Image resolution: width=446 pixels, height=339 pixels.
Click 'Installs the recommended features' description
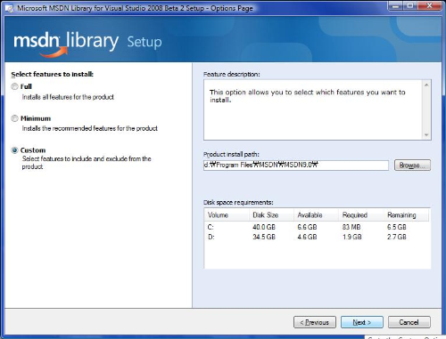pyautogui.click(x=90, y=128)
